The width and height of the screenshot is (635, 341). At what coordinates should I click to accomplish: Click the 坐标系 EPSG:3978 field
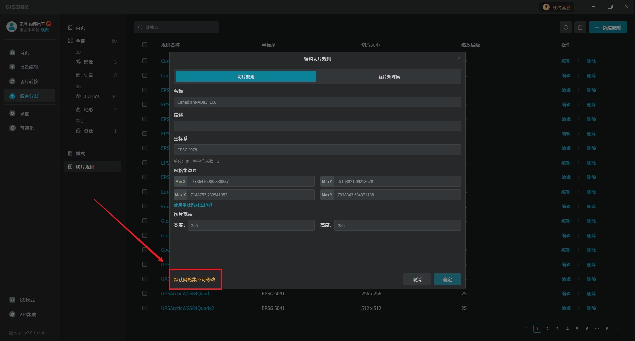pyautogui.click(x=317, y=150)
